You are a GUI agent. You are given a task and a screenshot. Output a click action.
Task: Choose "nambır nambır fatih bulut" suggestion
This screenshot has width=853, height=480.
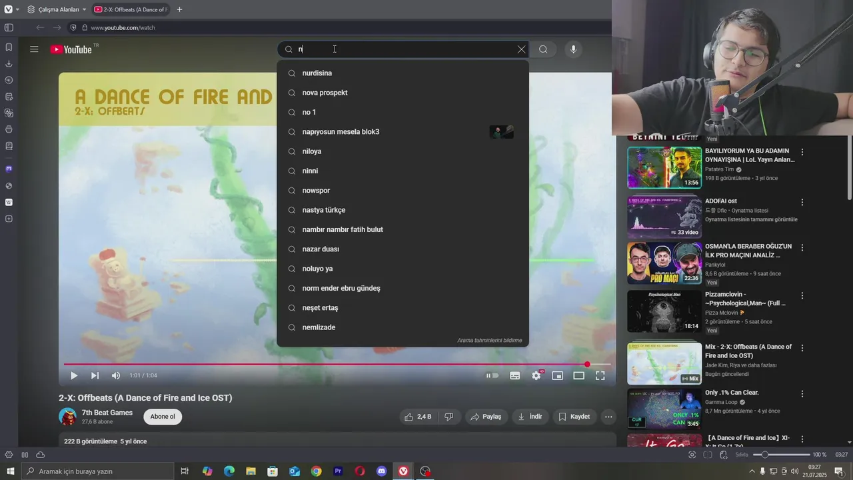(403, 229)
